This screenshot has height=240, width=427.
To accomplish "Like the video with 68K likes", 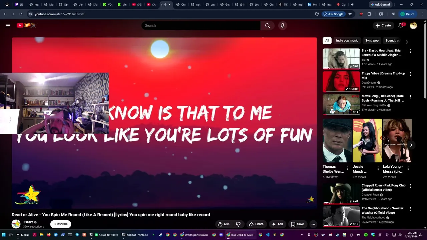I will click(x=224, y=224).
